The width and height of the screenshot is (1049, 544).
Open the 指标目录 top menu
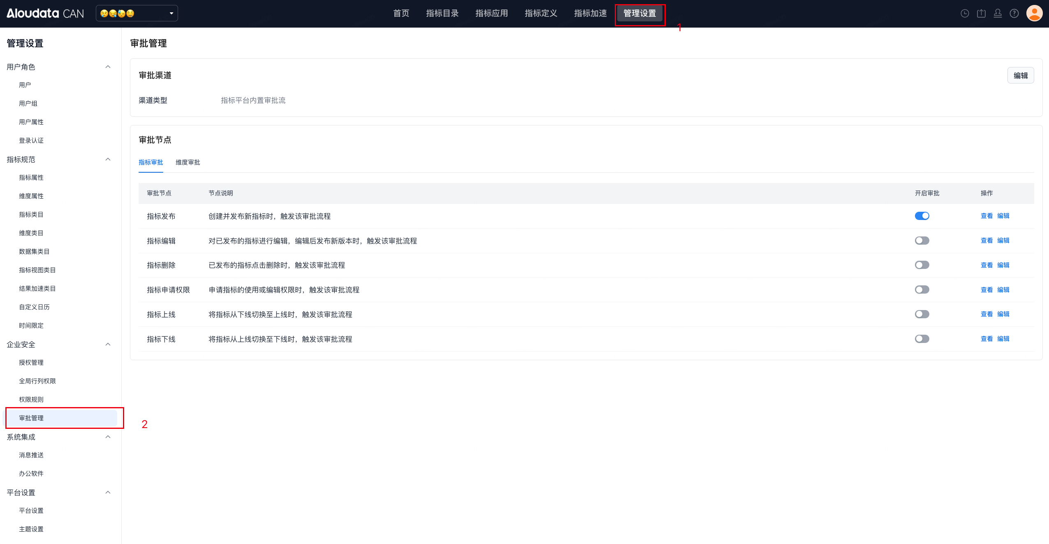442,14
